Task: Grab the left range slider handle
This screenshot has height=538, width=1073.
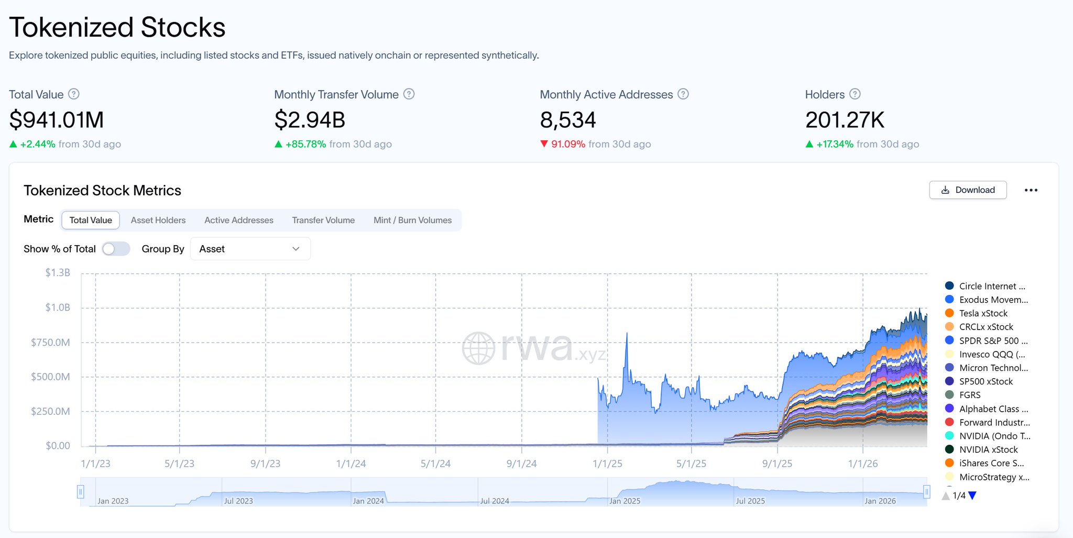Action: tap(80, 492)
